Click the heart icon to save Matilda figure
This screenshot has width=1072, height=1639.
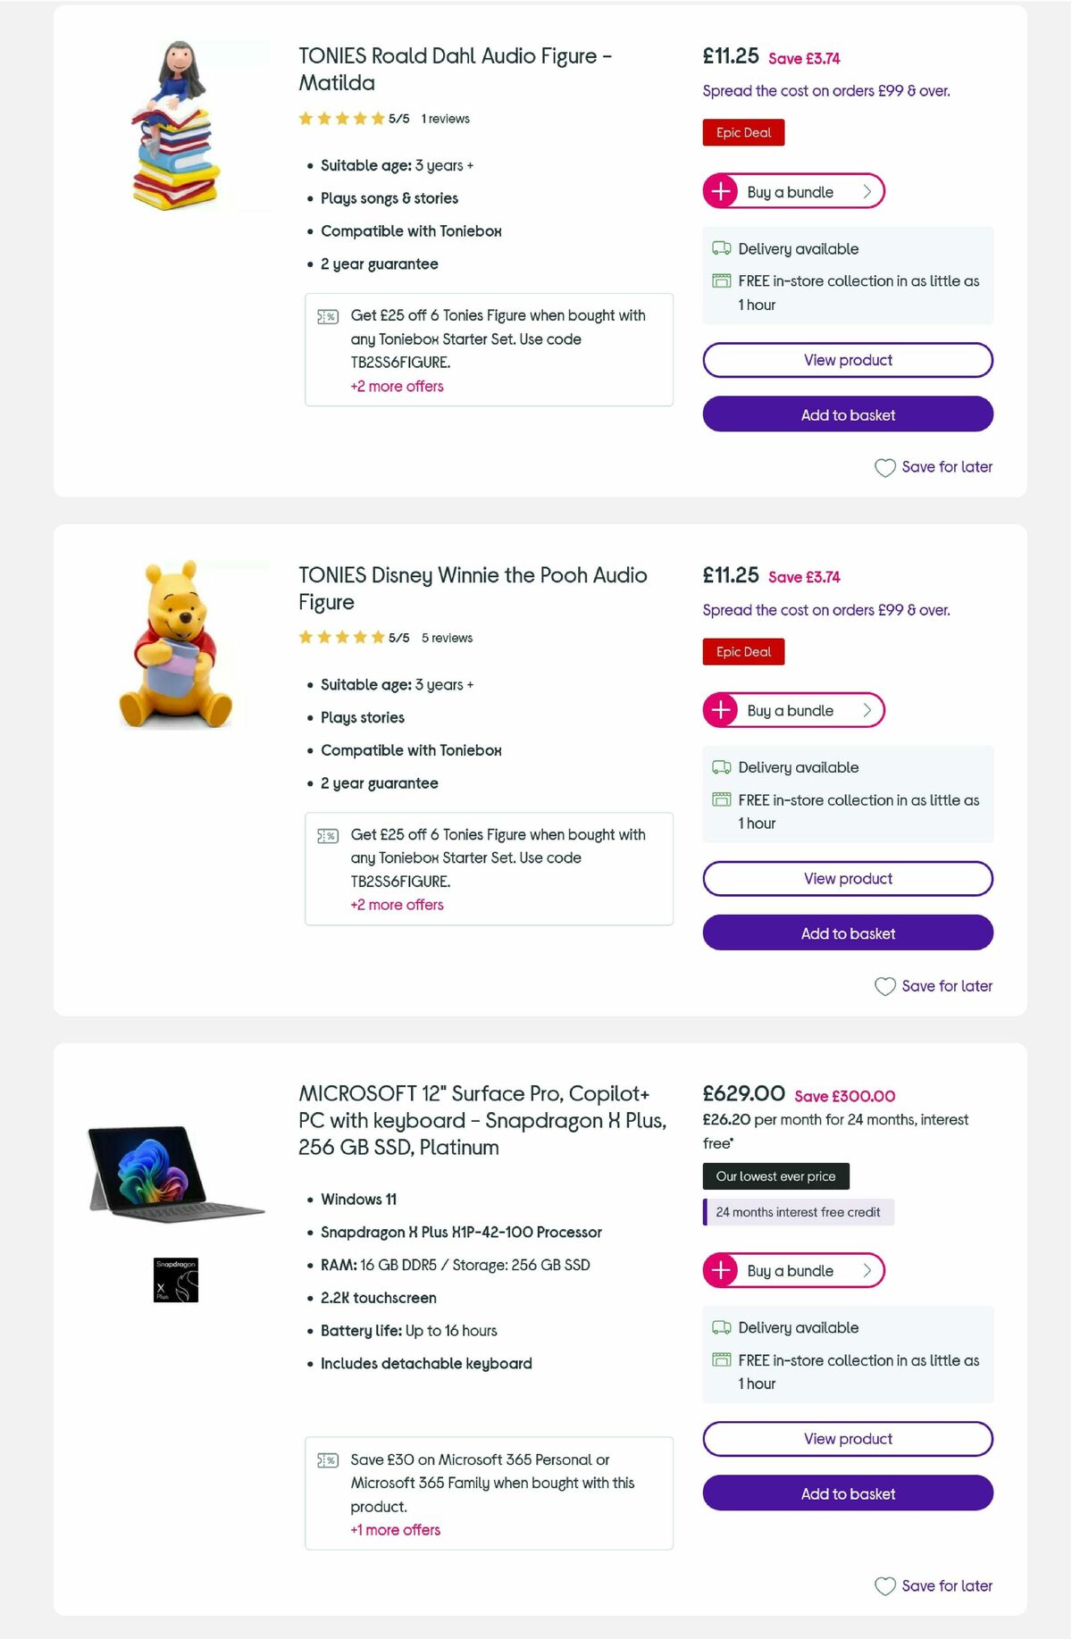(884, 467)
